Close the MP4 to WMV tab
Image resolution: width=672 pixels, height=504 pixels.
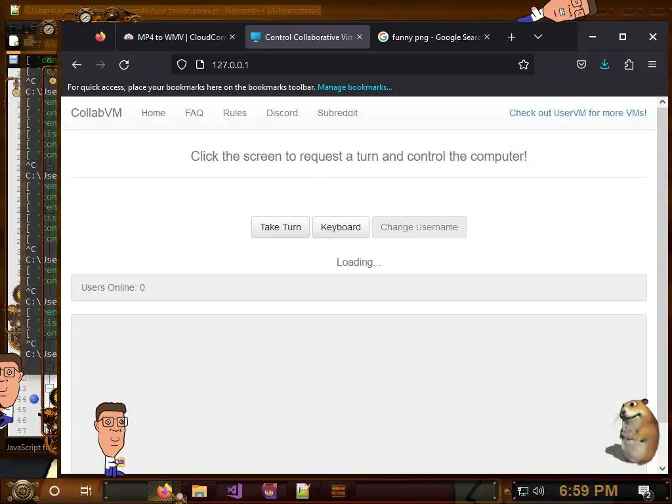click(232, 37)
